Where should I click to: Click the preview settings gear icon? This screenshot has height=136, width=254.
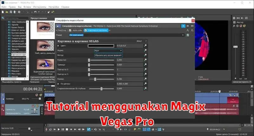tap(234, 18)
